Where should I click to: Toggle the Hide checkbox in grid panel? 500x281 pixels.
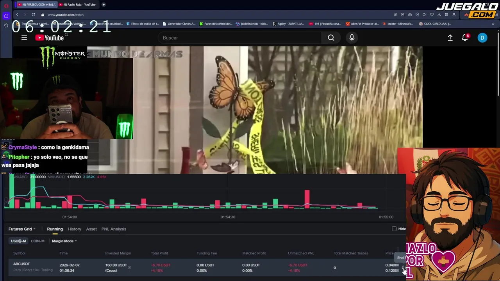(394, 229)
